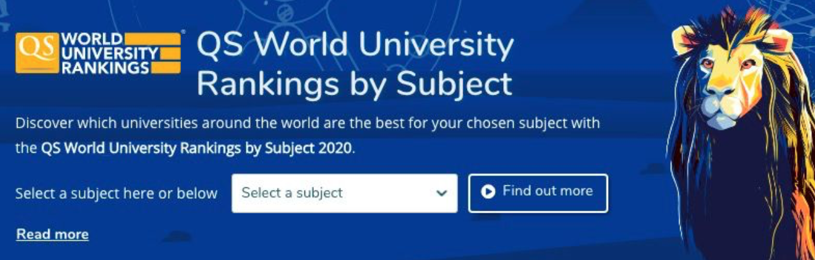The image size is (815, 260).
Task: Click the play circle icon
Action: [x=488, y=192]
